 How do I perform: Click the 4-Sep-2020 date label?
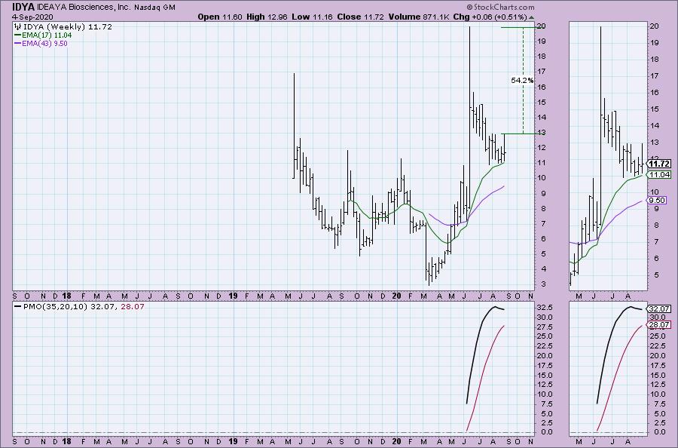pos(32,17)
